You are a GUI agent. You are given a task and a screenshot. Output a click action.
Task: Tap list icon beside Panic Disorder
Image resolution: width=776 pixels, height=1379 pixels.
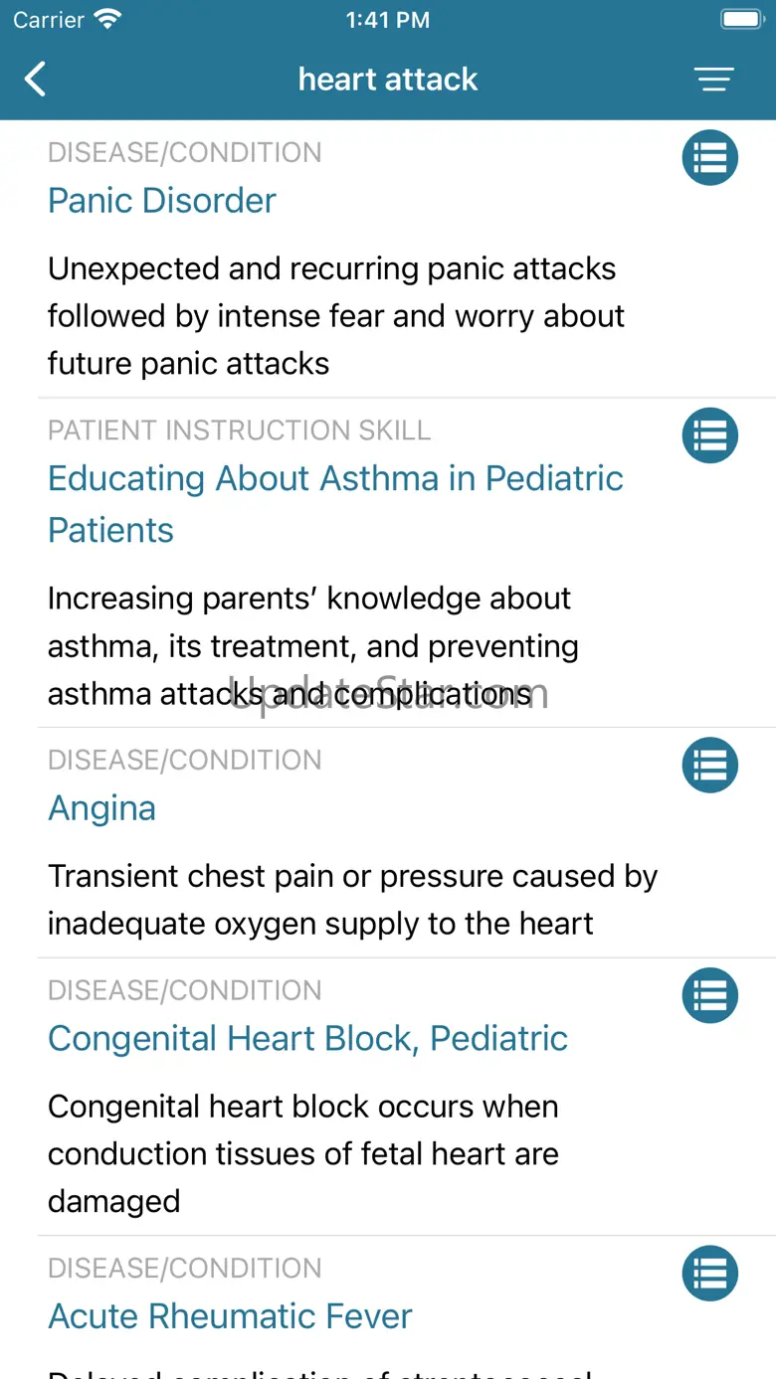(709, 158)
